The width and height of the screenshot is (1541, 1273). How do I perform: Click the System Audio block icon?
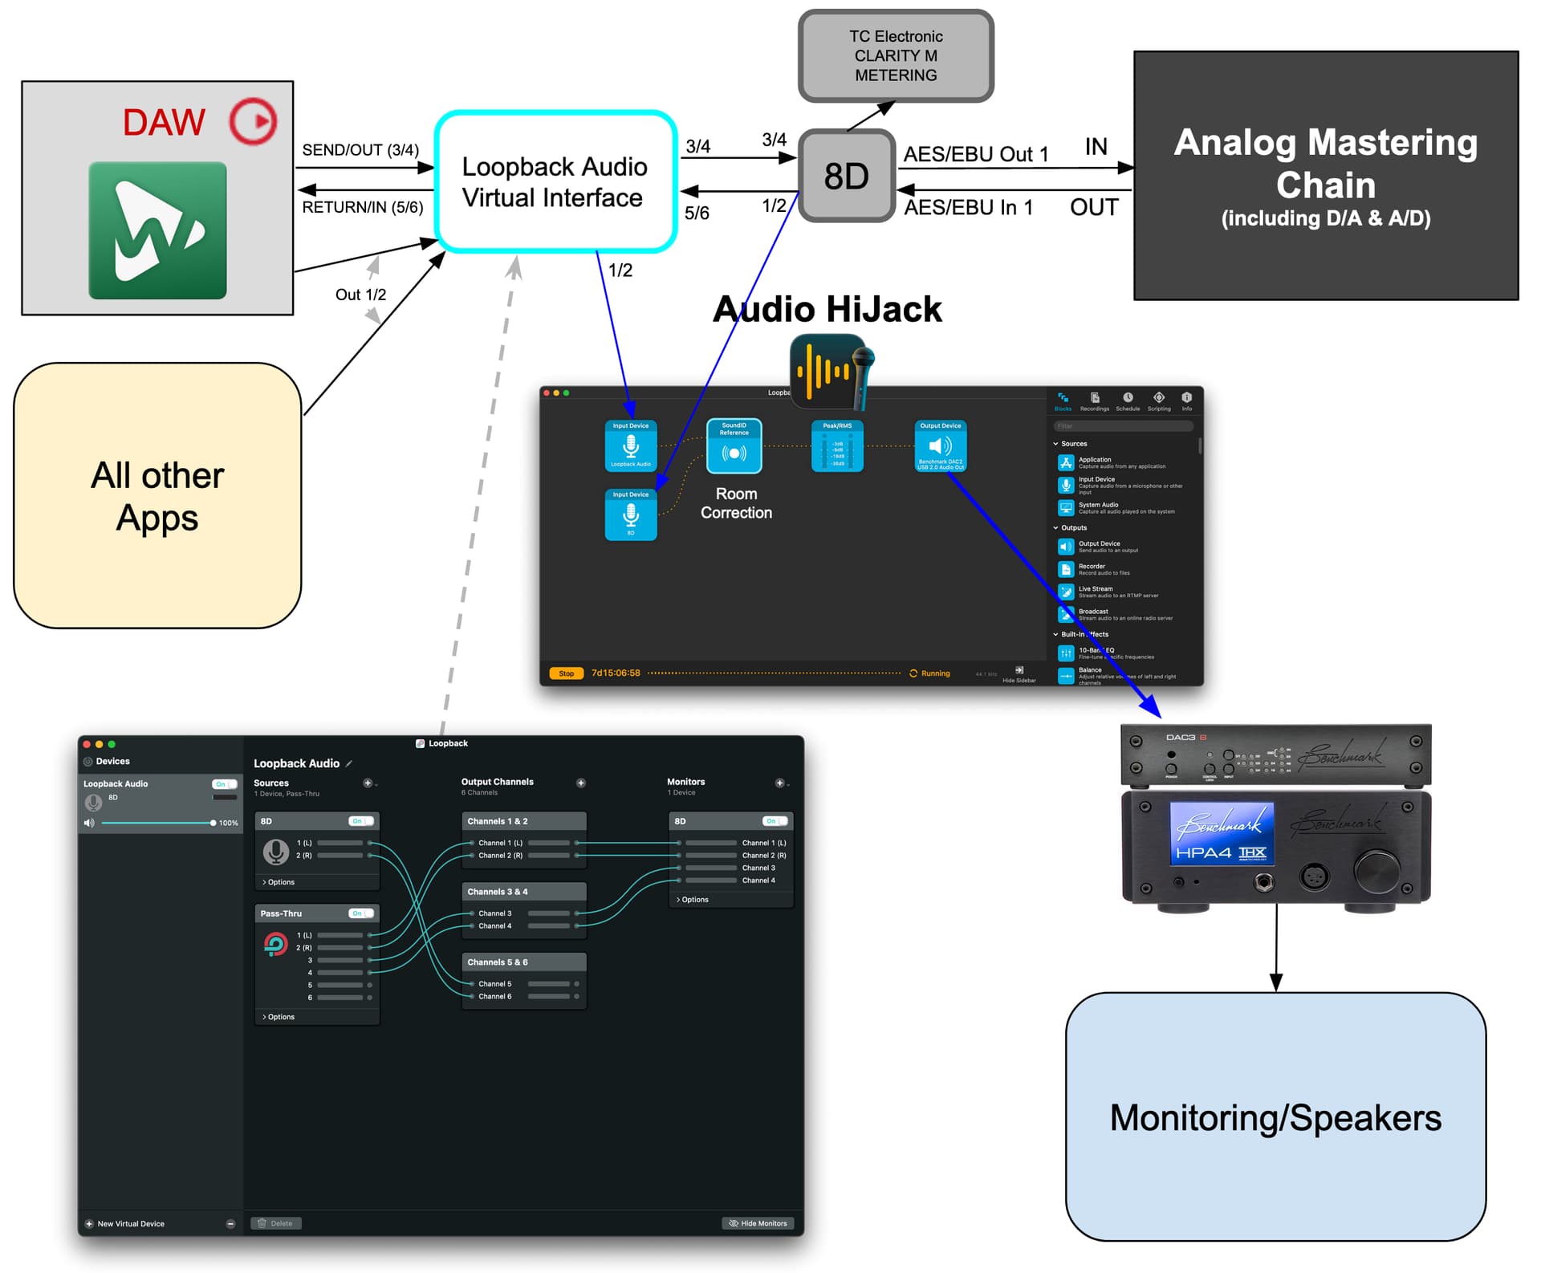(x=1065, y=507)
